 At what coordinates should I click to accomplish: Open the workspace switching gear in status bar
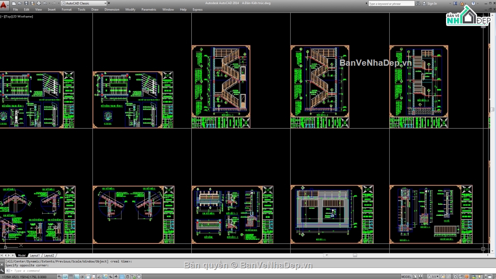pyautogui.click(x=455, y=276)
